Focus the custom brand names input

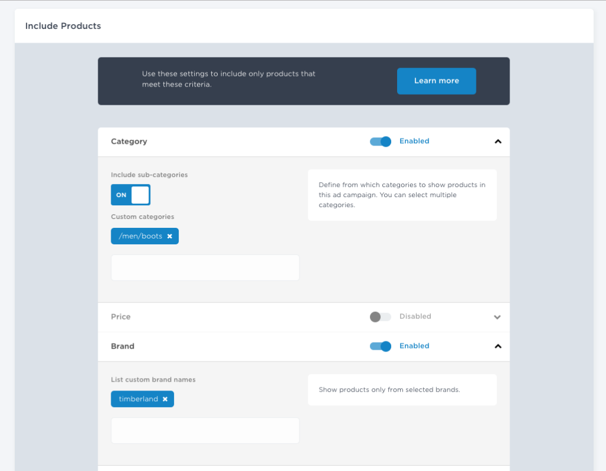205,430
